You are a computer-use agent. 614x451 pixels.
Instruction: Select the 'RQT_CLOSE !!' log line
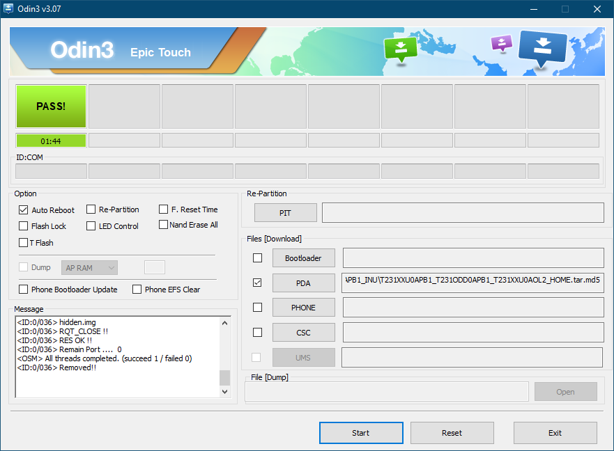63,331
